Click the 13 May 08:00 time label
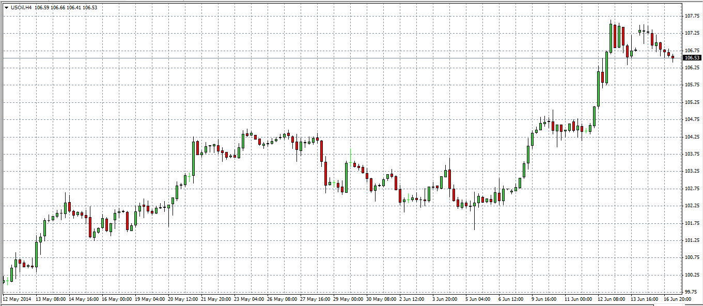 [51, 299]
